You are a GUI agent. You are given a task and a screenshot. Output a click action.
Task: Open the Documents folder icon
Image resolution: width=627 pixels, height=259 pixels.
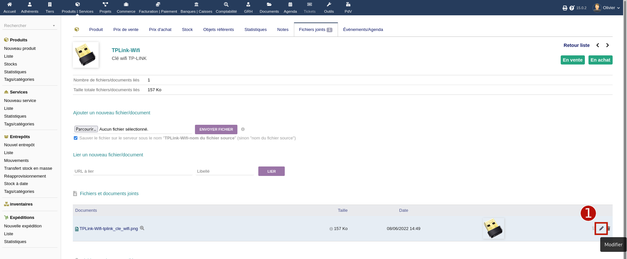(x=269, y=5)
